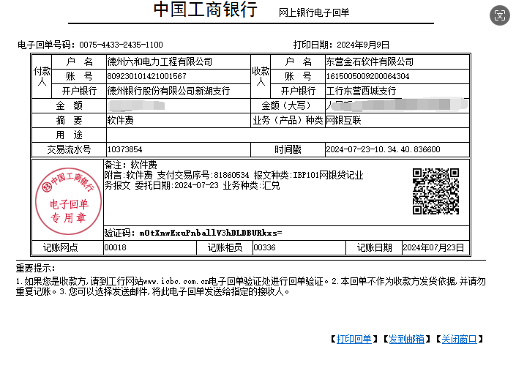Select booking teller value 00336
This screenshot has width=516, height=374.
point(264,247)
